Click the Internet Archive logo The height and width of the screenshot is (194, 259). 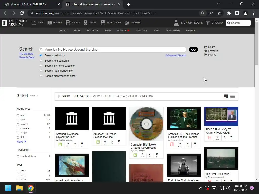(14, 23)
